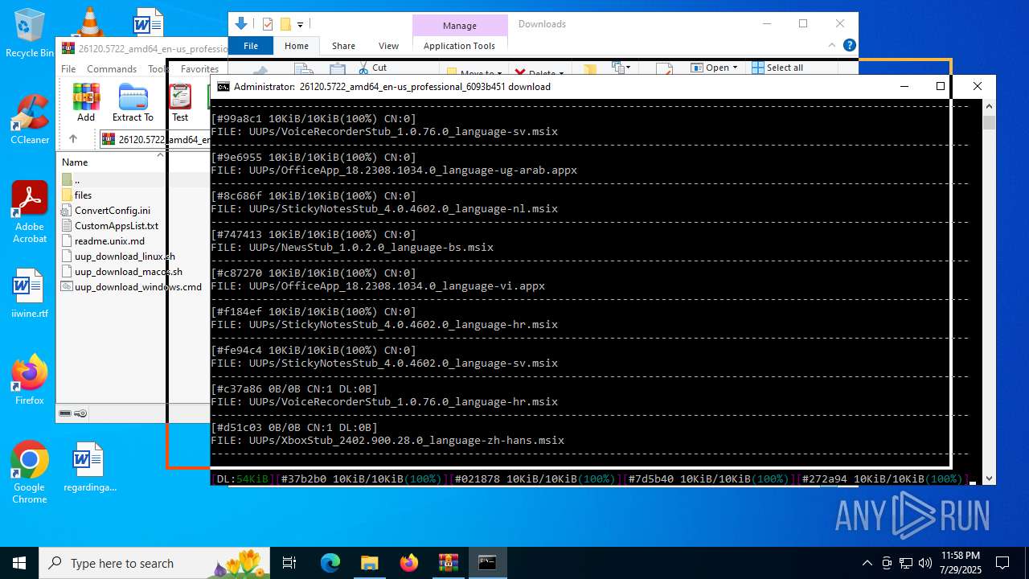
Task: Open Firefox from the taskbar
Action: 409,563
